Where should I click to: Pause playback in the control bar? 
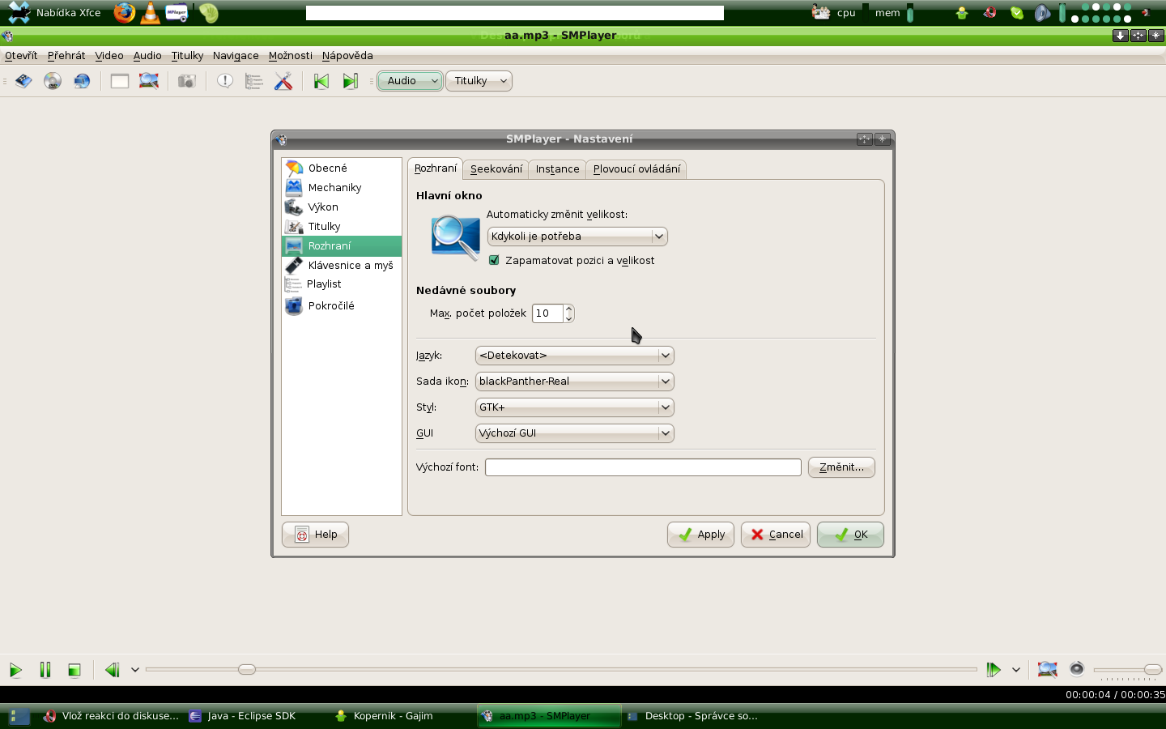point(45,670)
